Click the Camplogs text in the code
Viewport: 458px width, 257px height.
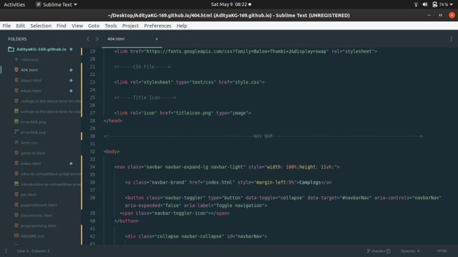coord(310,182)
